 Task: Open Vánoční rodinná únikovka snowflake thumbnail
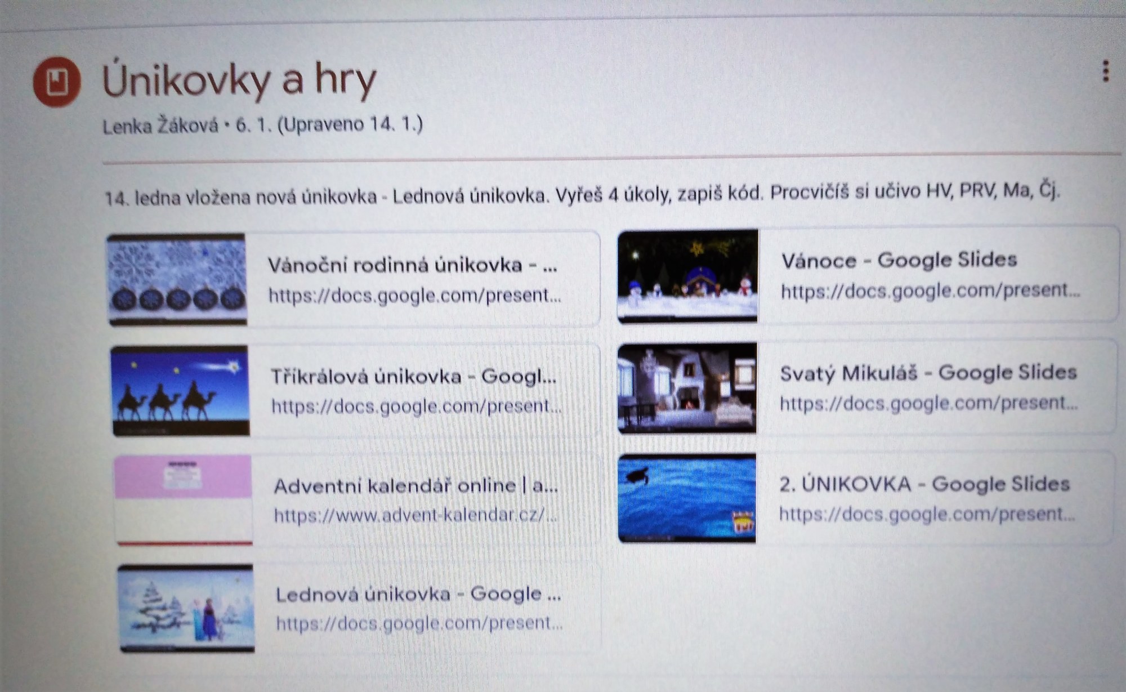click(x=177, y=279)
